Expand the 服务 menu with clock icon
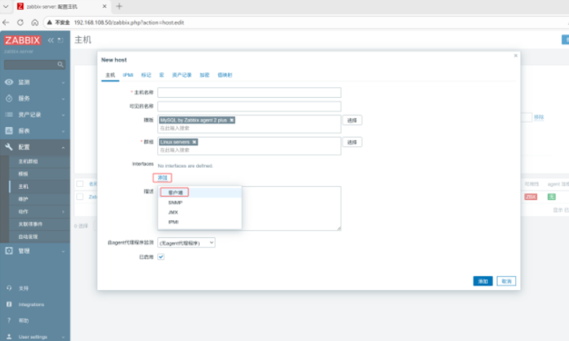569x341 pixels. 35,99
